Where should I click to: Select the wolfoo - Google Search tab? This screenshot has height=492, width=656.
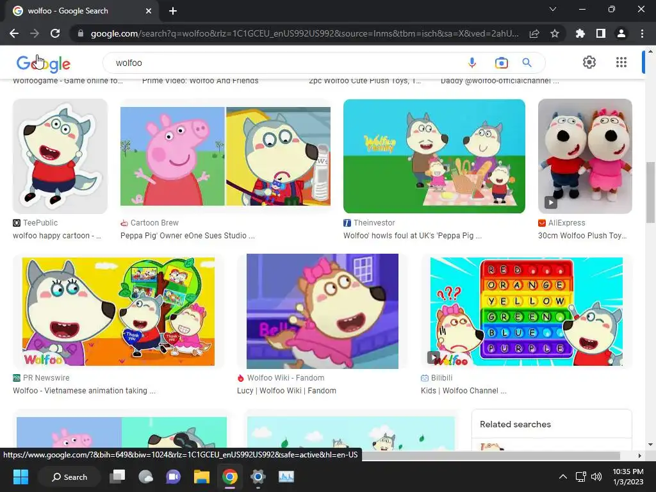[x=82, y=11]
